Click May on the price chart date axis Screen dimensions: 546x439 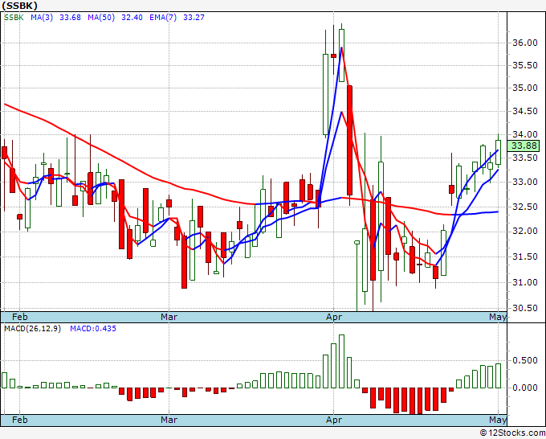(x=498, y=317)
